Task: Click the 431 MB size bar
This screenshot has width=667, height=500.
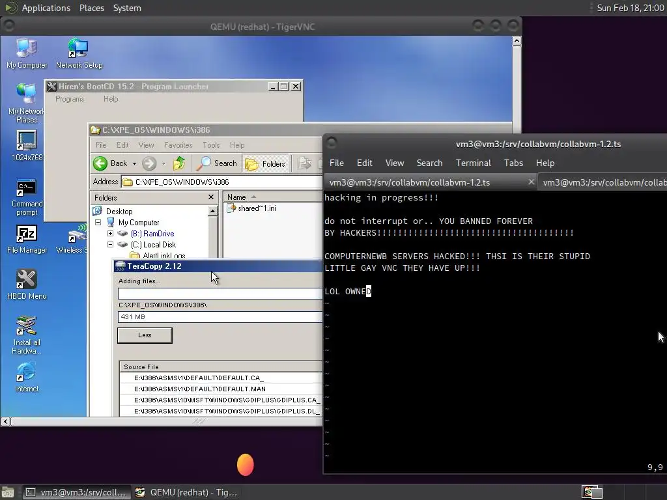Action: pyautogui.click(x=220, y=317)
